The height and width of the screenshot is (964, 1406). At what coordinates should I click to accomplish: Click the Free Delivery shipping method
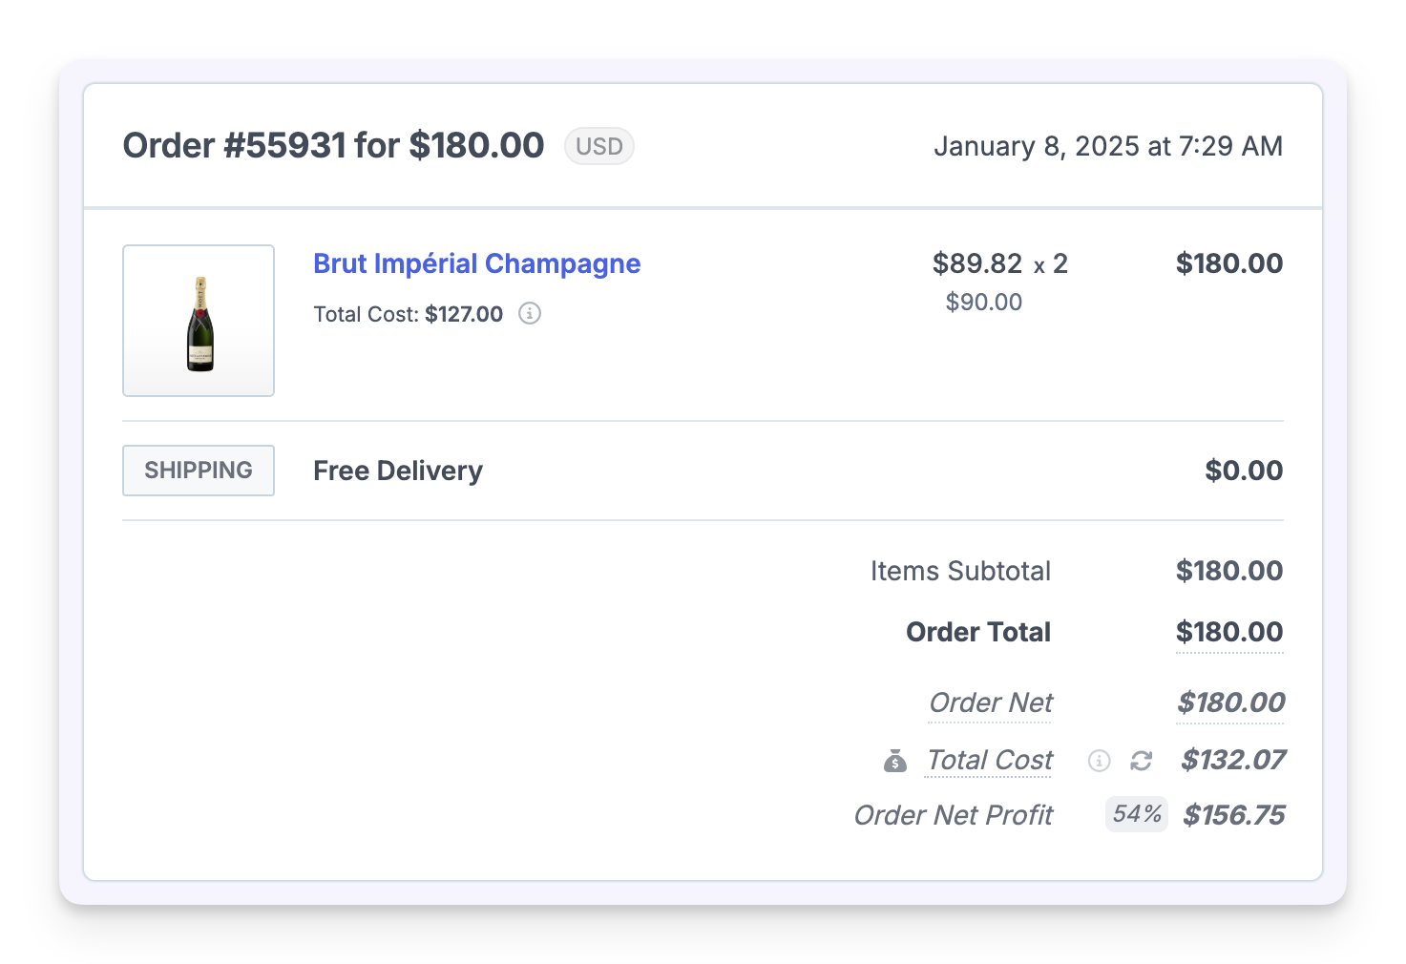pyautogui.click(x=398, y=471)
